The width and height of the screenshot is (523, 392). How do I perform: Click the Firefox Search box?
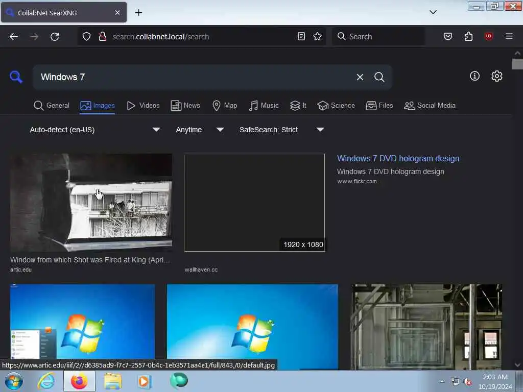pyautogui.click(x=378, y=37)
